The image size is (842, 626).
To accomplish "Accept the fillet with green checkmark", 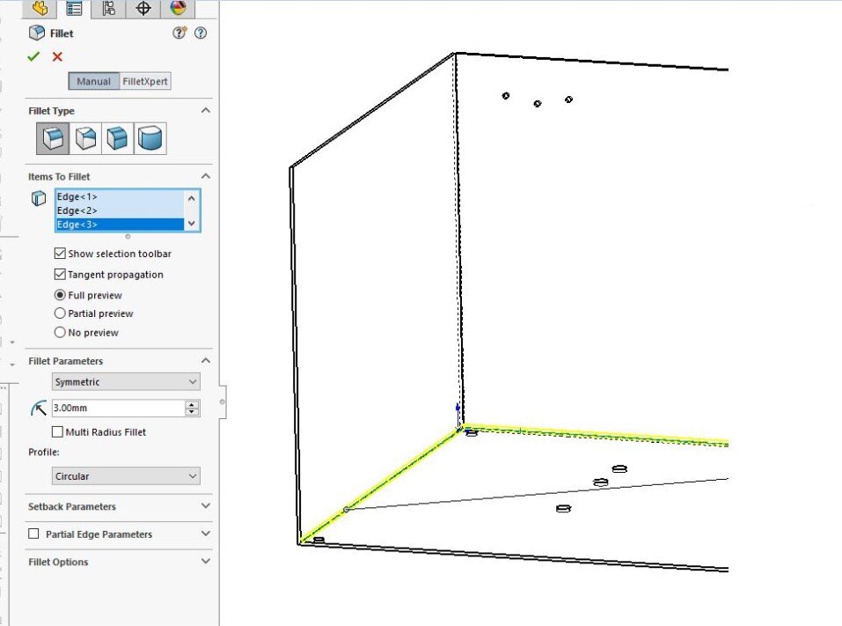I will [x=33, y=56].
